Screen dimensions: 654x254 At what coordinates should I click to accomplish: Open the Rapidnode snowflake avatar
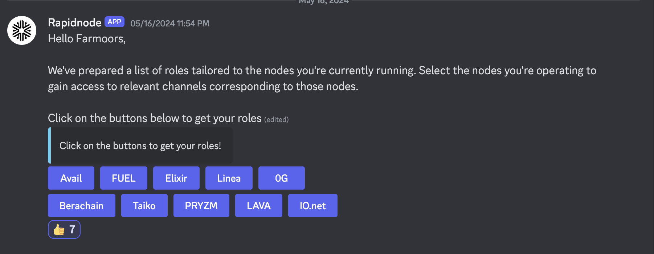pos(22,30)
